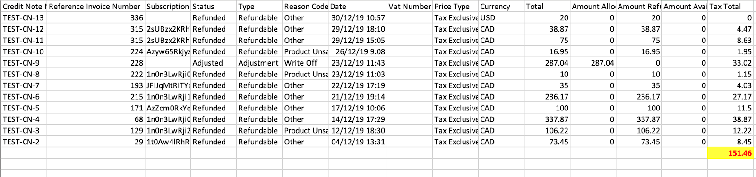The width and height of the screenshot is (756, 177).
Task: Click the Price Type column header
Action: coord(455,7)
